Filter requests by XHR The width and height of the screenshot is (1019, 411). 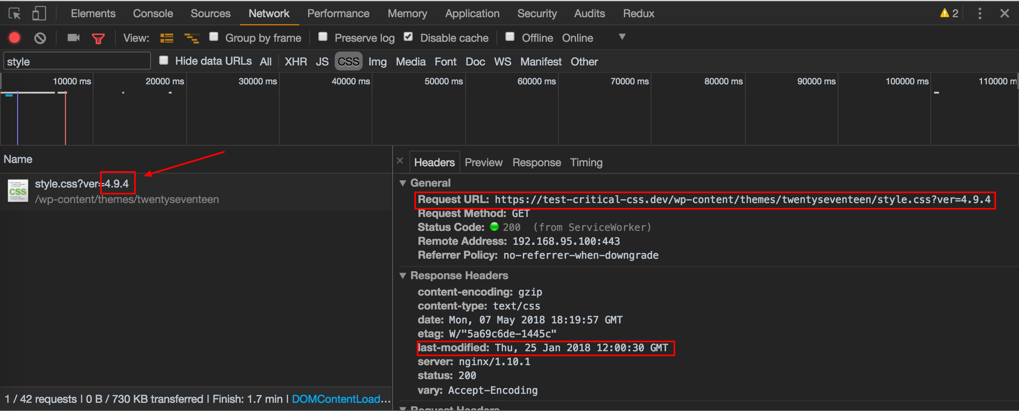(296, 62)
